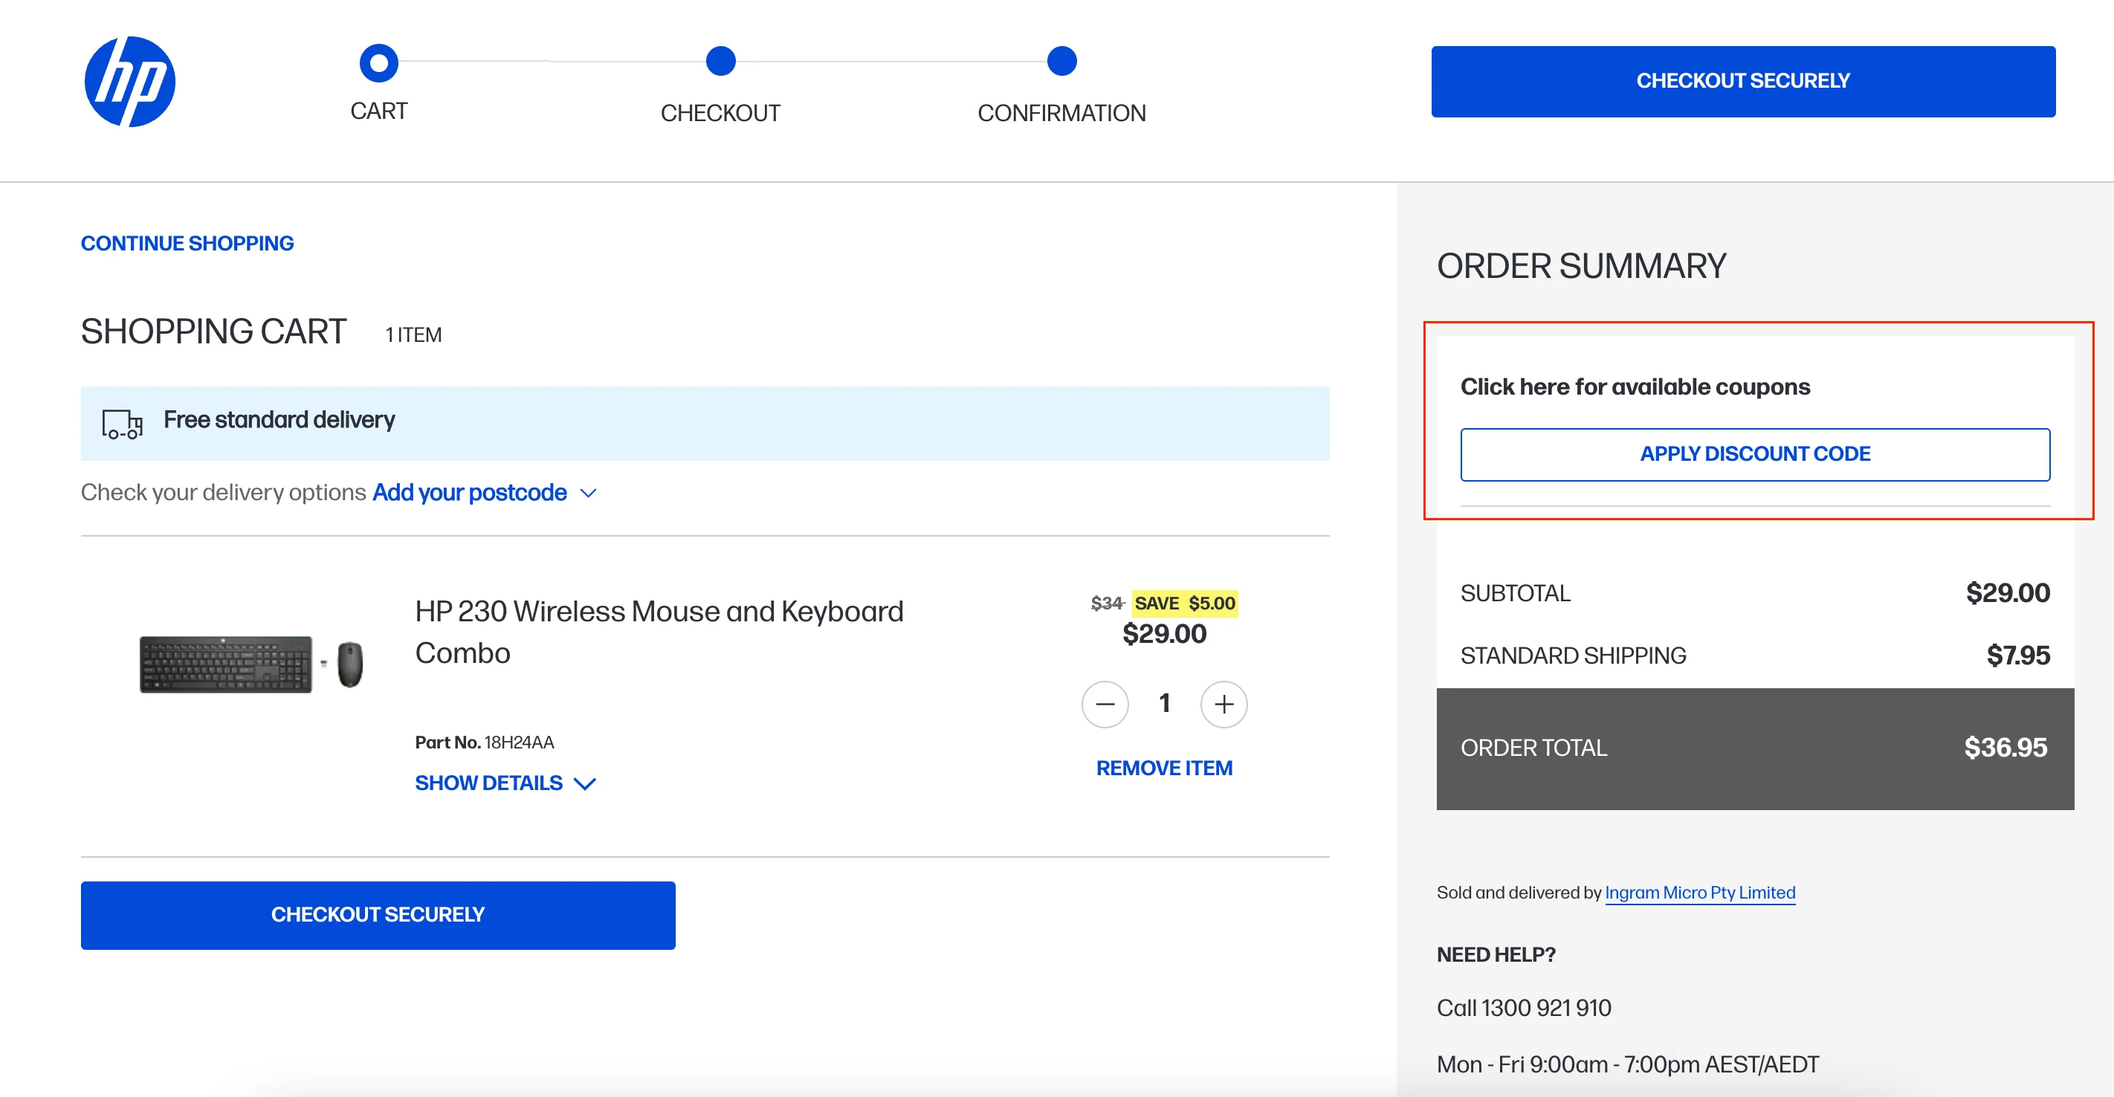Click the delivery truck icon

coord(123,424)
